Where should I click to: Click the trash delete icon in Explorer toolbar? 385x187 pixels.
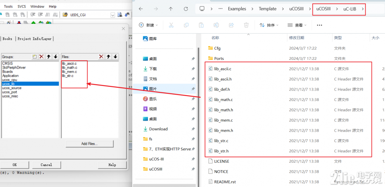pos(246,25)
